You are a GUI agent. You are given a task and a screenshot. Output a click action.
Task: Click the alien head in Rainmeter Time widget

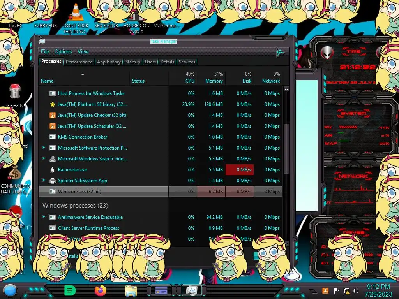click(327, 53)
